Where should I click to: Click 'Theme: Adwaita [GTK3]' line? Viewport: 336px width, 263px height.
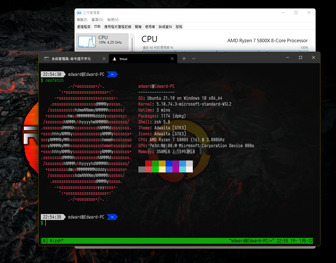(x=162, y=128)
